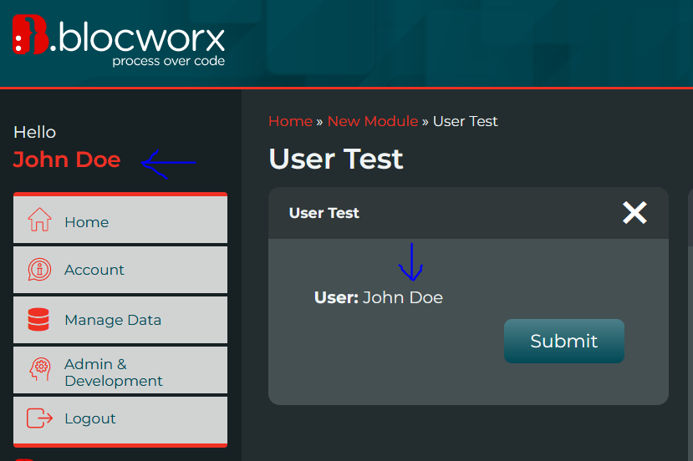Submit the User Test form

tap(564, 341)
